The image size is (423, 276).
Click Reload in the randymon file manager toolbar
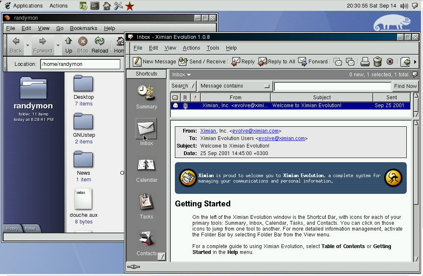tap(100, 45)
